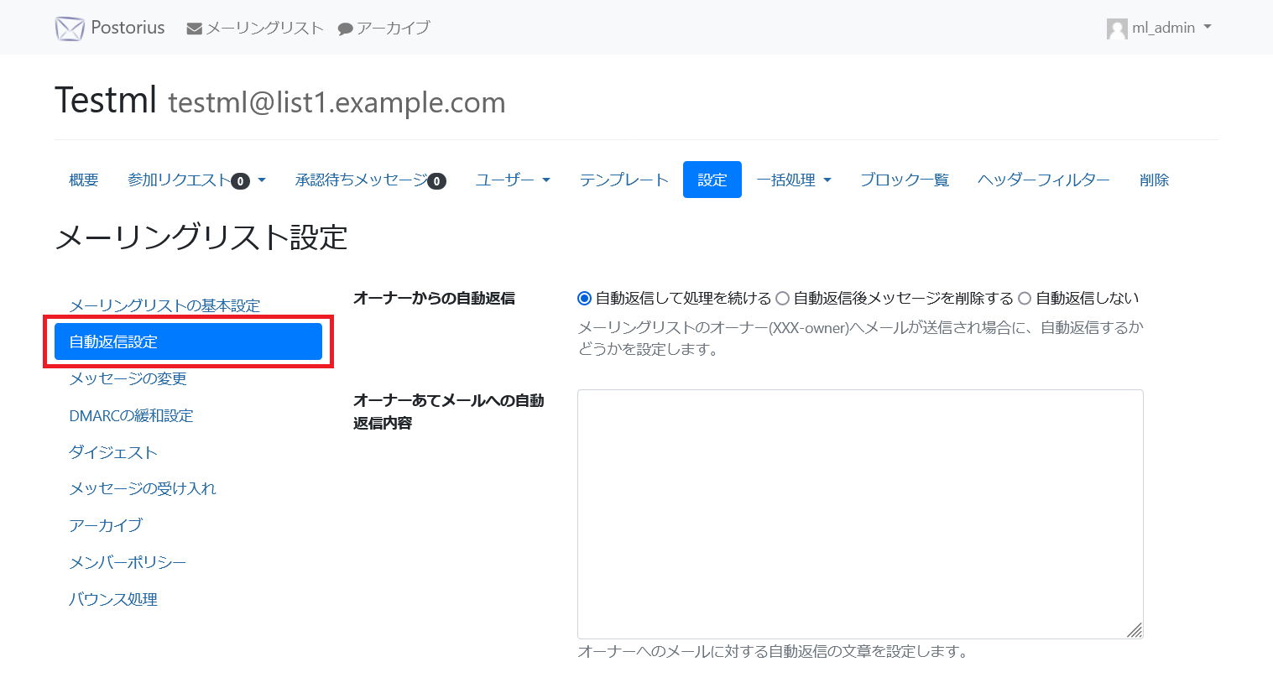The height and width of the screenshot is (688, 1273).
Task: Click the 0 badge on 承認待ちメッセージ
Action: pyautogui.click(x=436, y=180)
